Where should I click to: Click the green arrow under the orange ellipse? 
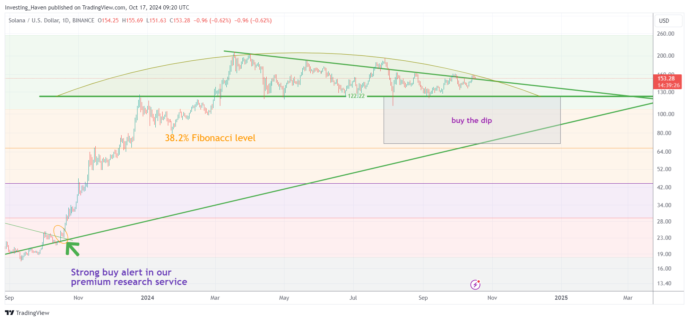(x=72, y=249)
